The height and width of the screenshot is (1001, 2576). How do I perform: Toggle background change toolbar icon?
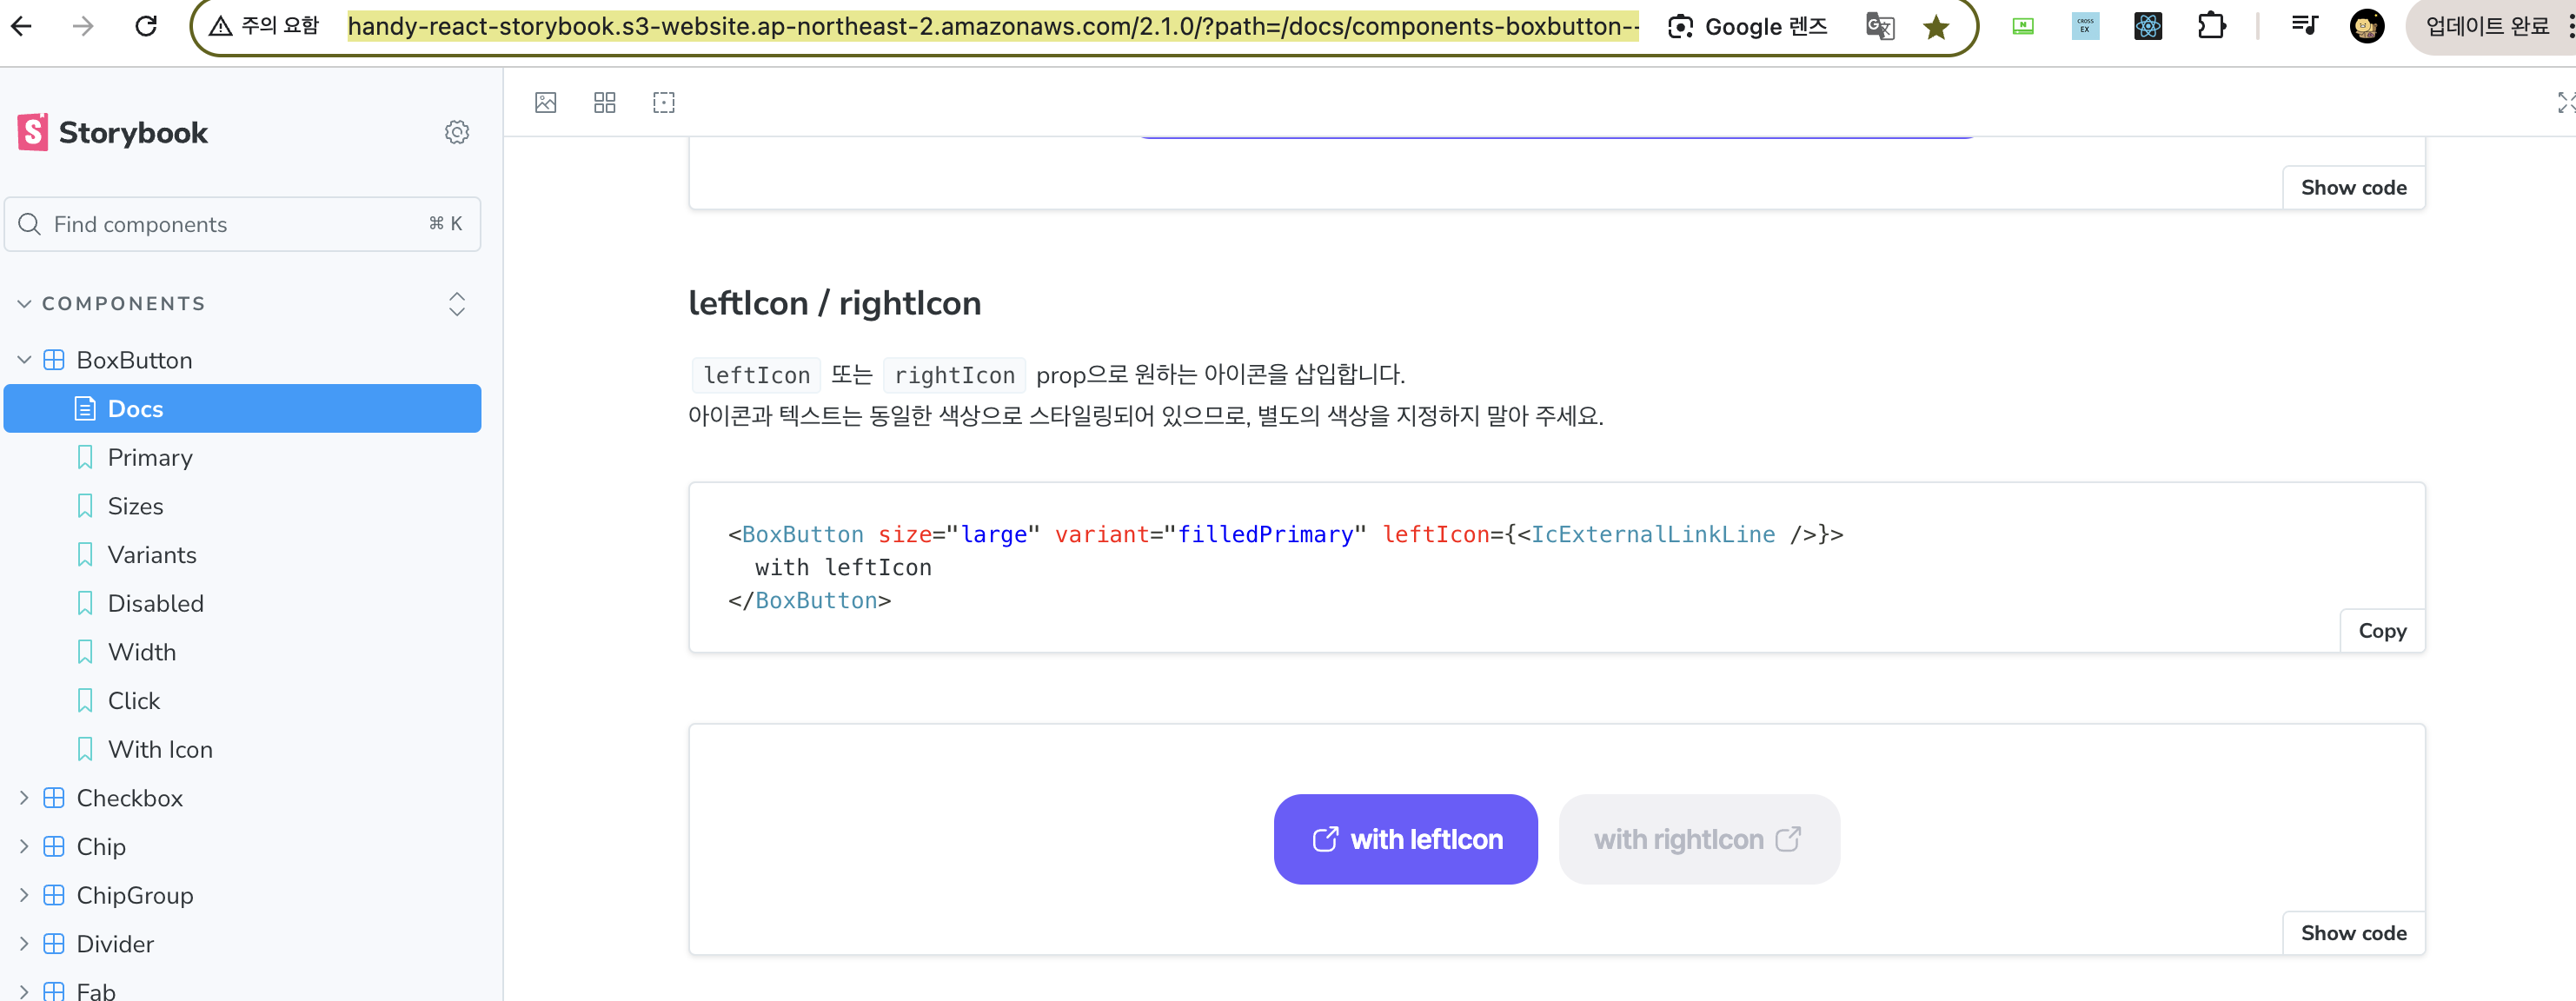click(x=545, y=102)
